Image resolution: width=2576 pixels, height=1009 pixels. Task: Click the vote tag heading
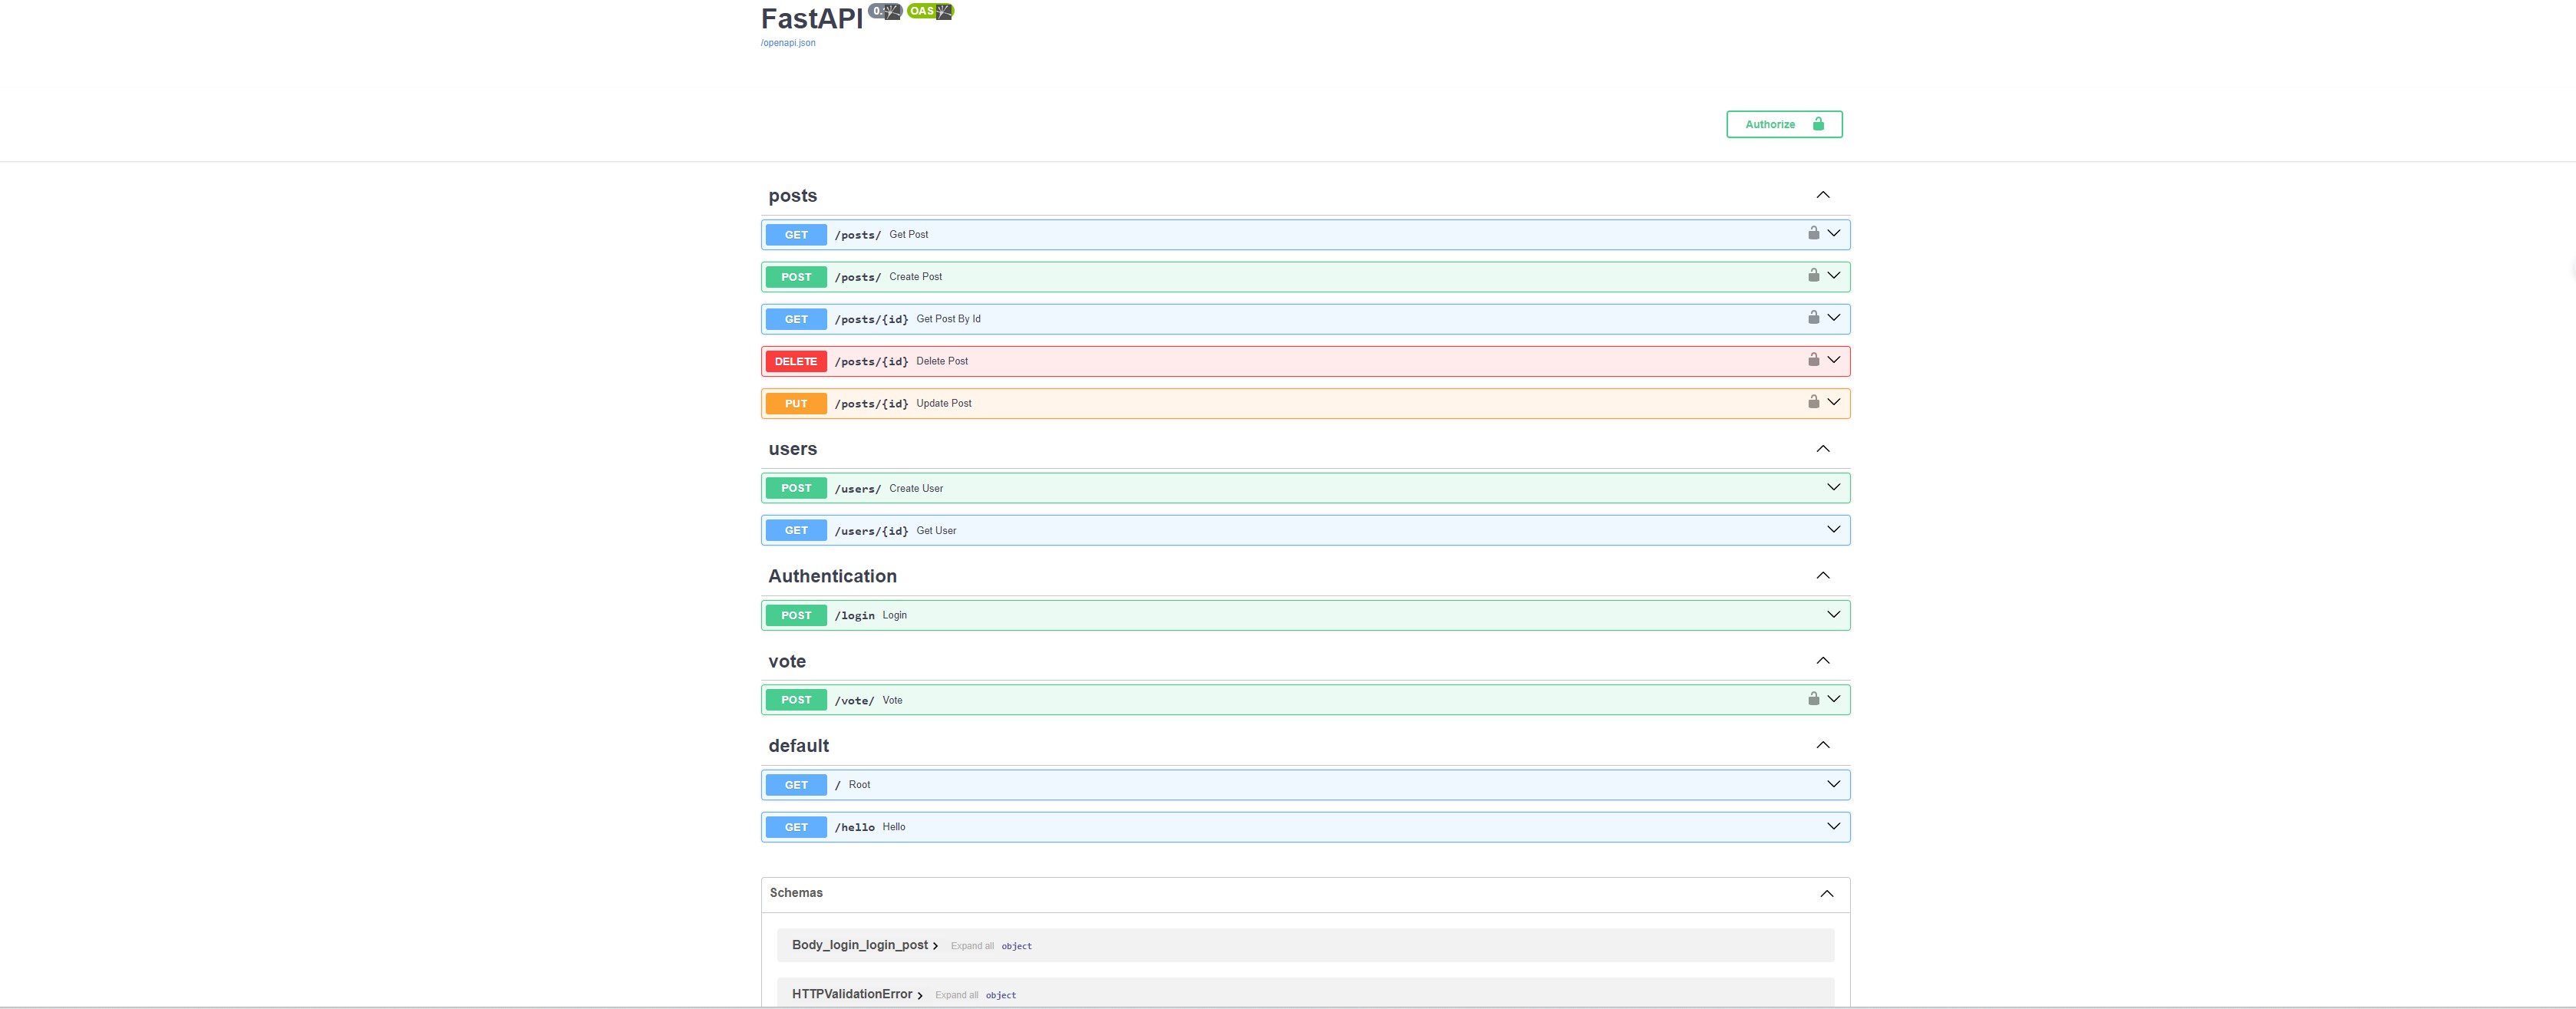point(787,661)
